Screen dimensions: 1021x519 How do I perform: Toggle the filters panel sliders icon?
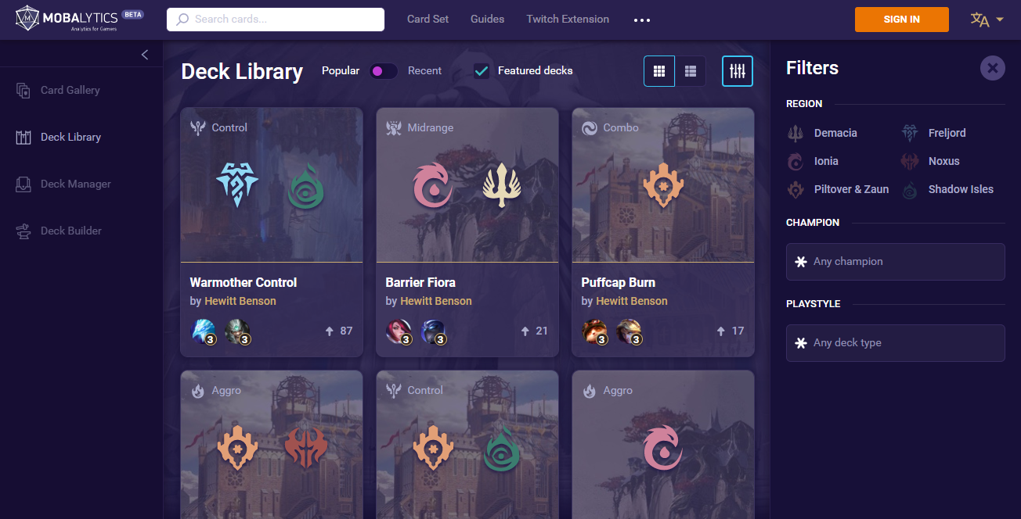738,71
